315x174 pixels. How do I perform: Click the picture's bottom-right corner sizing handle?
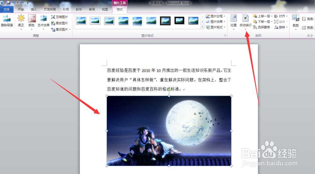tap(231, 166)
